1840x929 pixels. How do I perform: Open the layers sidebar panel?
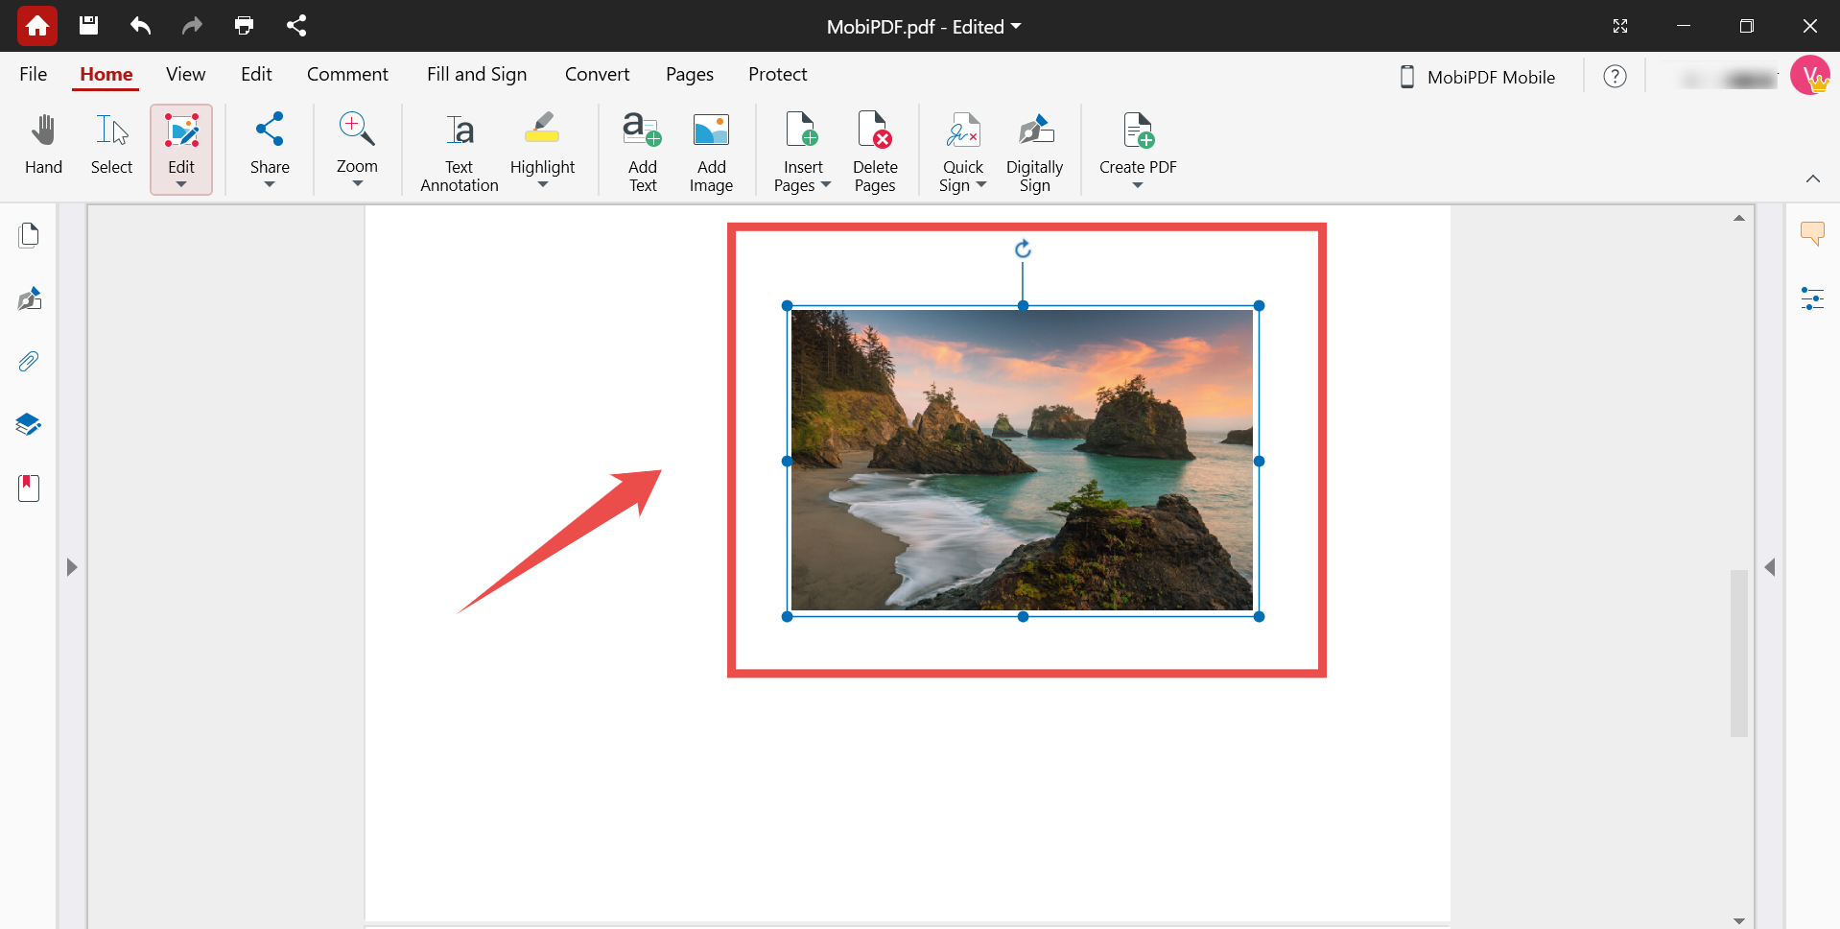click(x=29, y=424)
